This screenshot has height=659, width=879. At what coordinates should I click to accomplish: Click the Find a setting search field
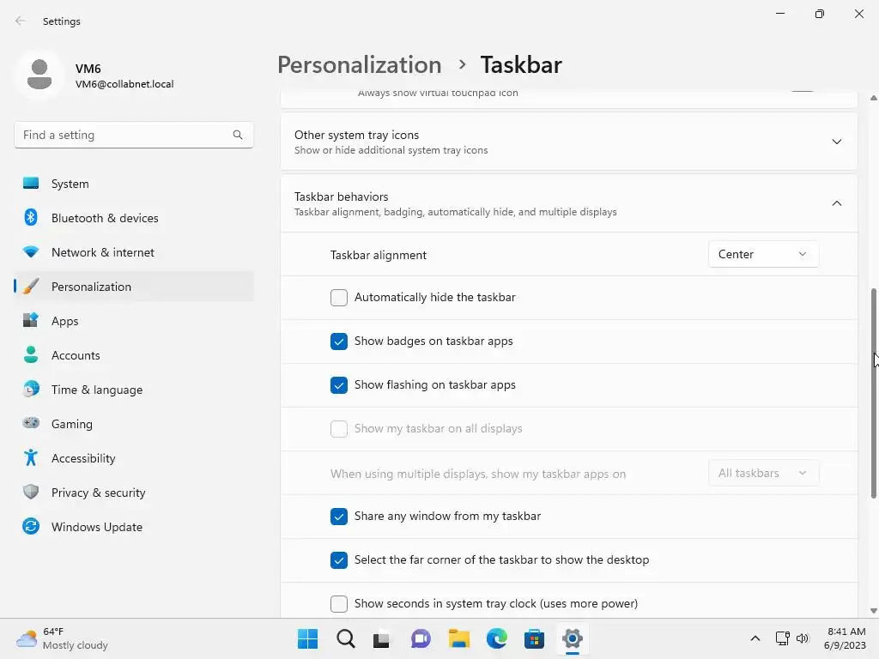133,135
